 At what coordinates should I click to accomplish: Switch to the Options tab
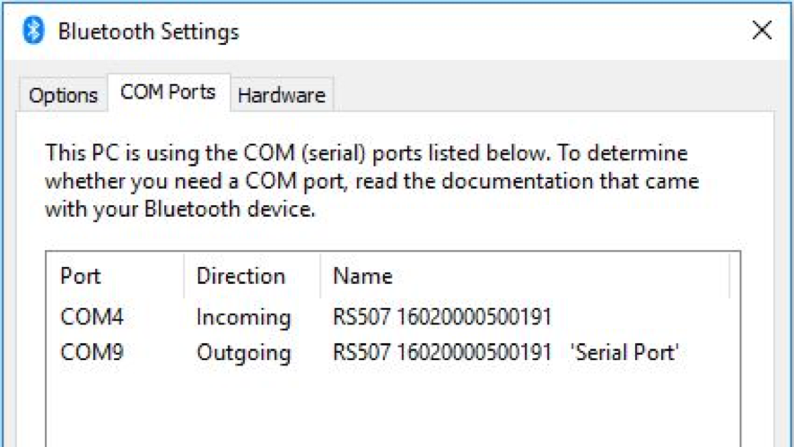click(x=63, y=95)
